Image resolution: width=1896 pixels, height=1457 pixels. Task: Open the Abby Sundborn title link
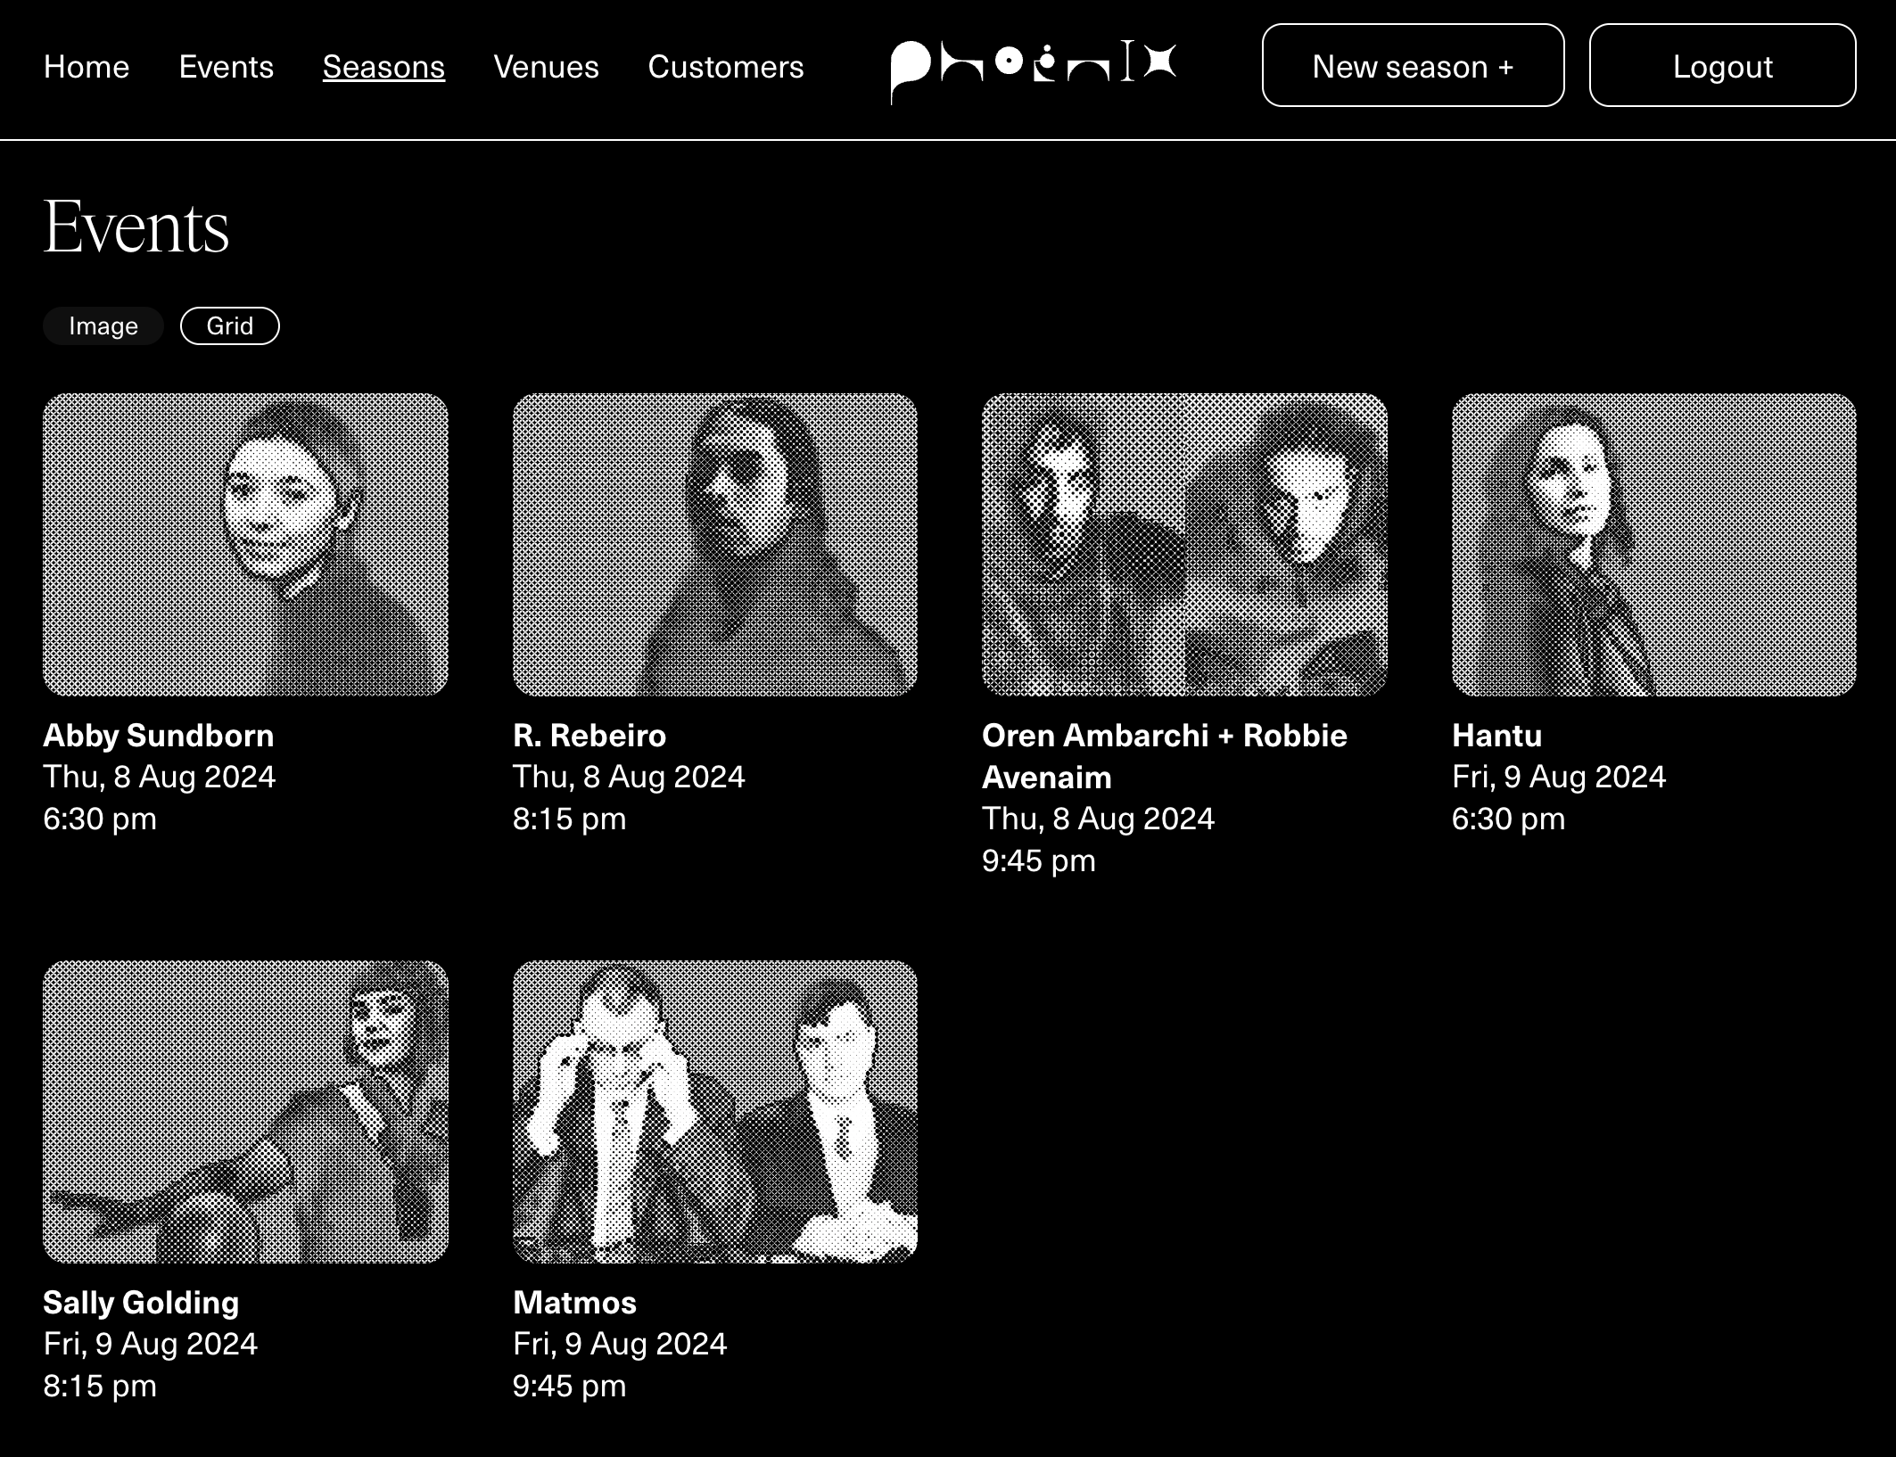click(159, 736)
